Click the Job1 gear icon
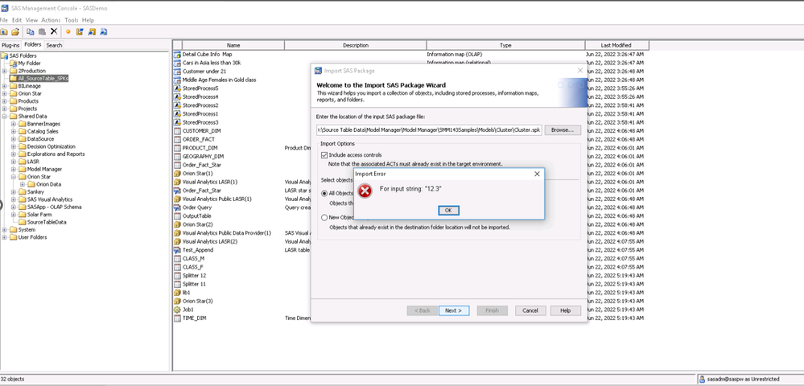The height and width of the screenshot is (386, 804). point(177,310)
